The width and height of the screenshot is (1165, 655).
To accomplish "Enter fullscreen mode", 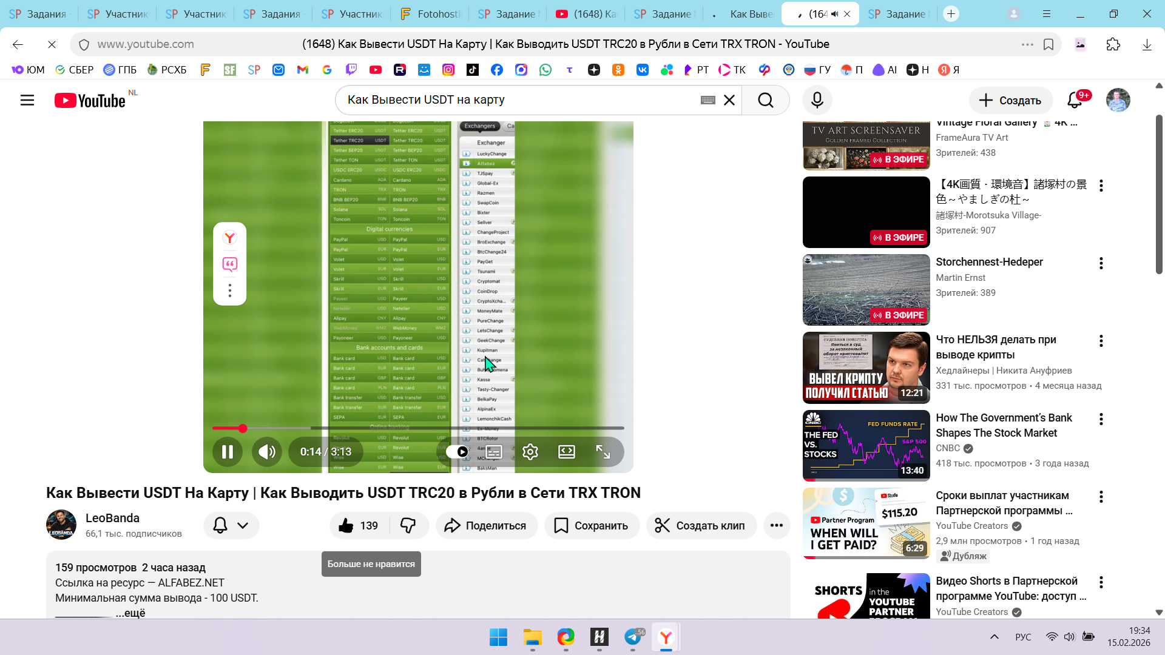I will click(603, 452).
